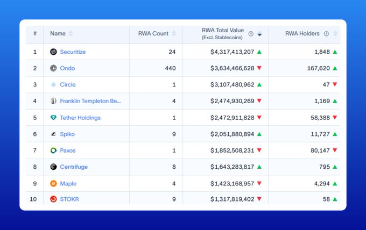Open the Securitize link
The width and height of the screenshot is (366, 230).
73,52
